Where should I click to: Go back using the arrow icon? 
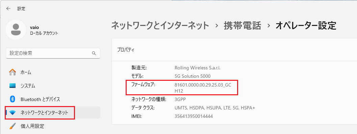[x=8, y=9]
